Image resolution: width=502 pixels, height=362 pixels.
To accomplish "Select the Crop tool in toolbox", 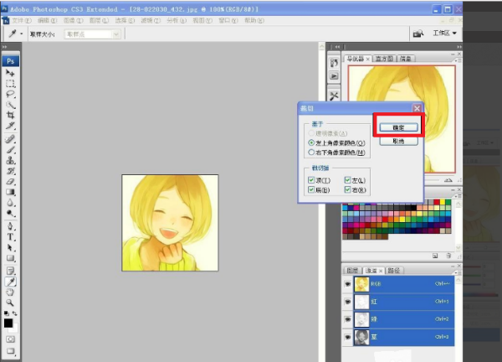I will (10, 115).
